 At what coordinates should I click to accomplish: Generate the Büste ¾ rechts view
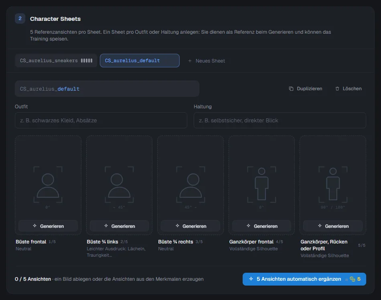[190, 226]
